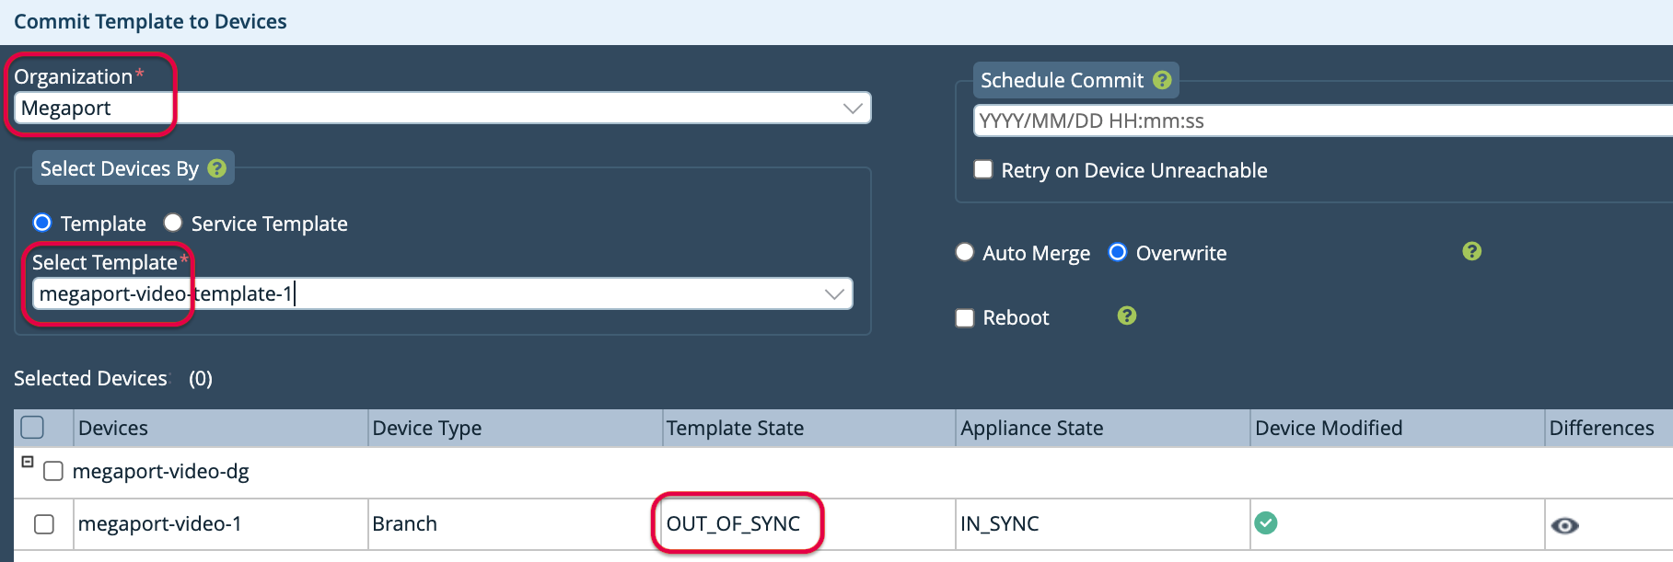Click help icon next to Reboot

click(x=1126, y=316)
